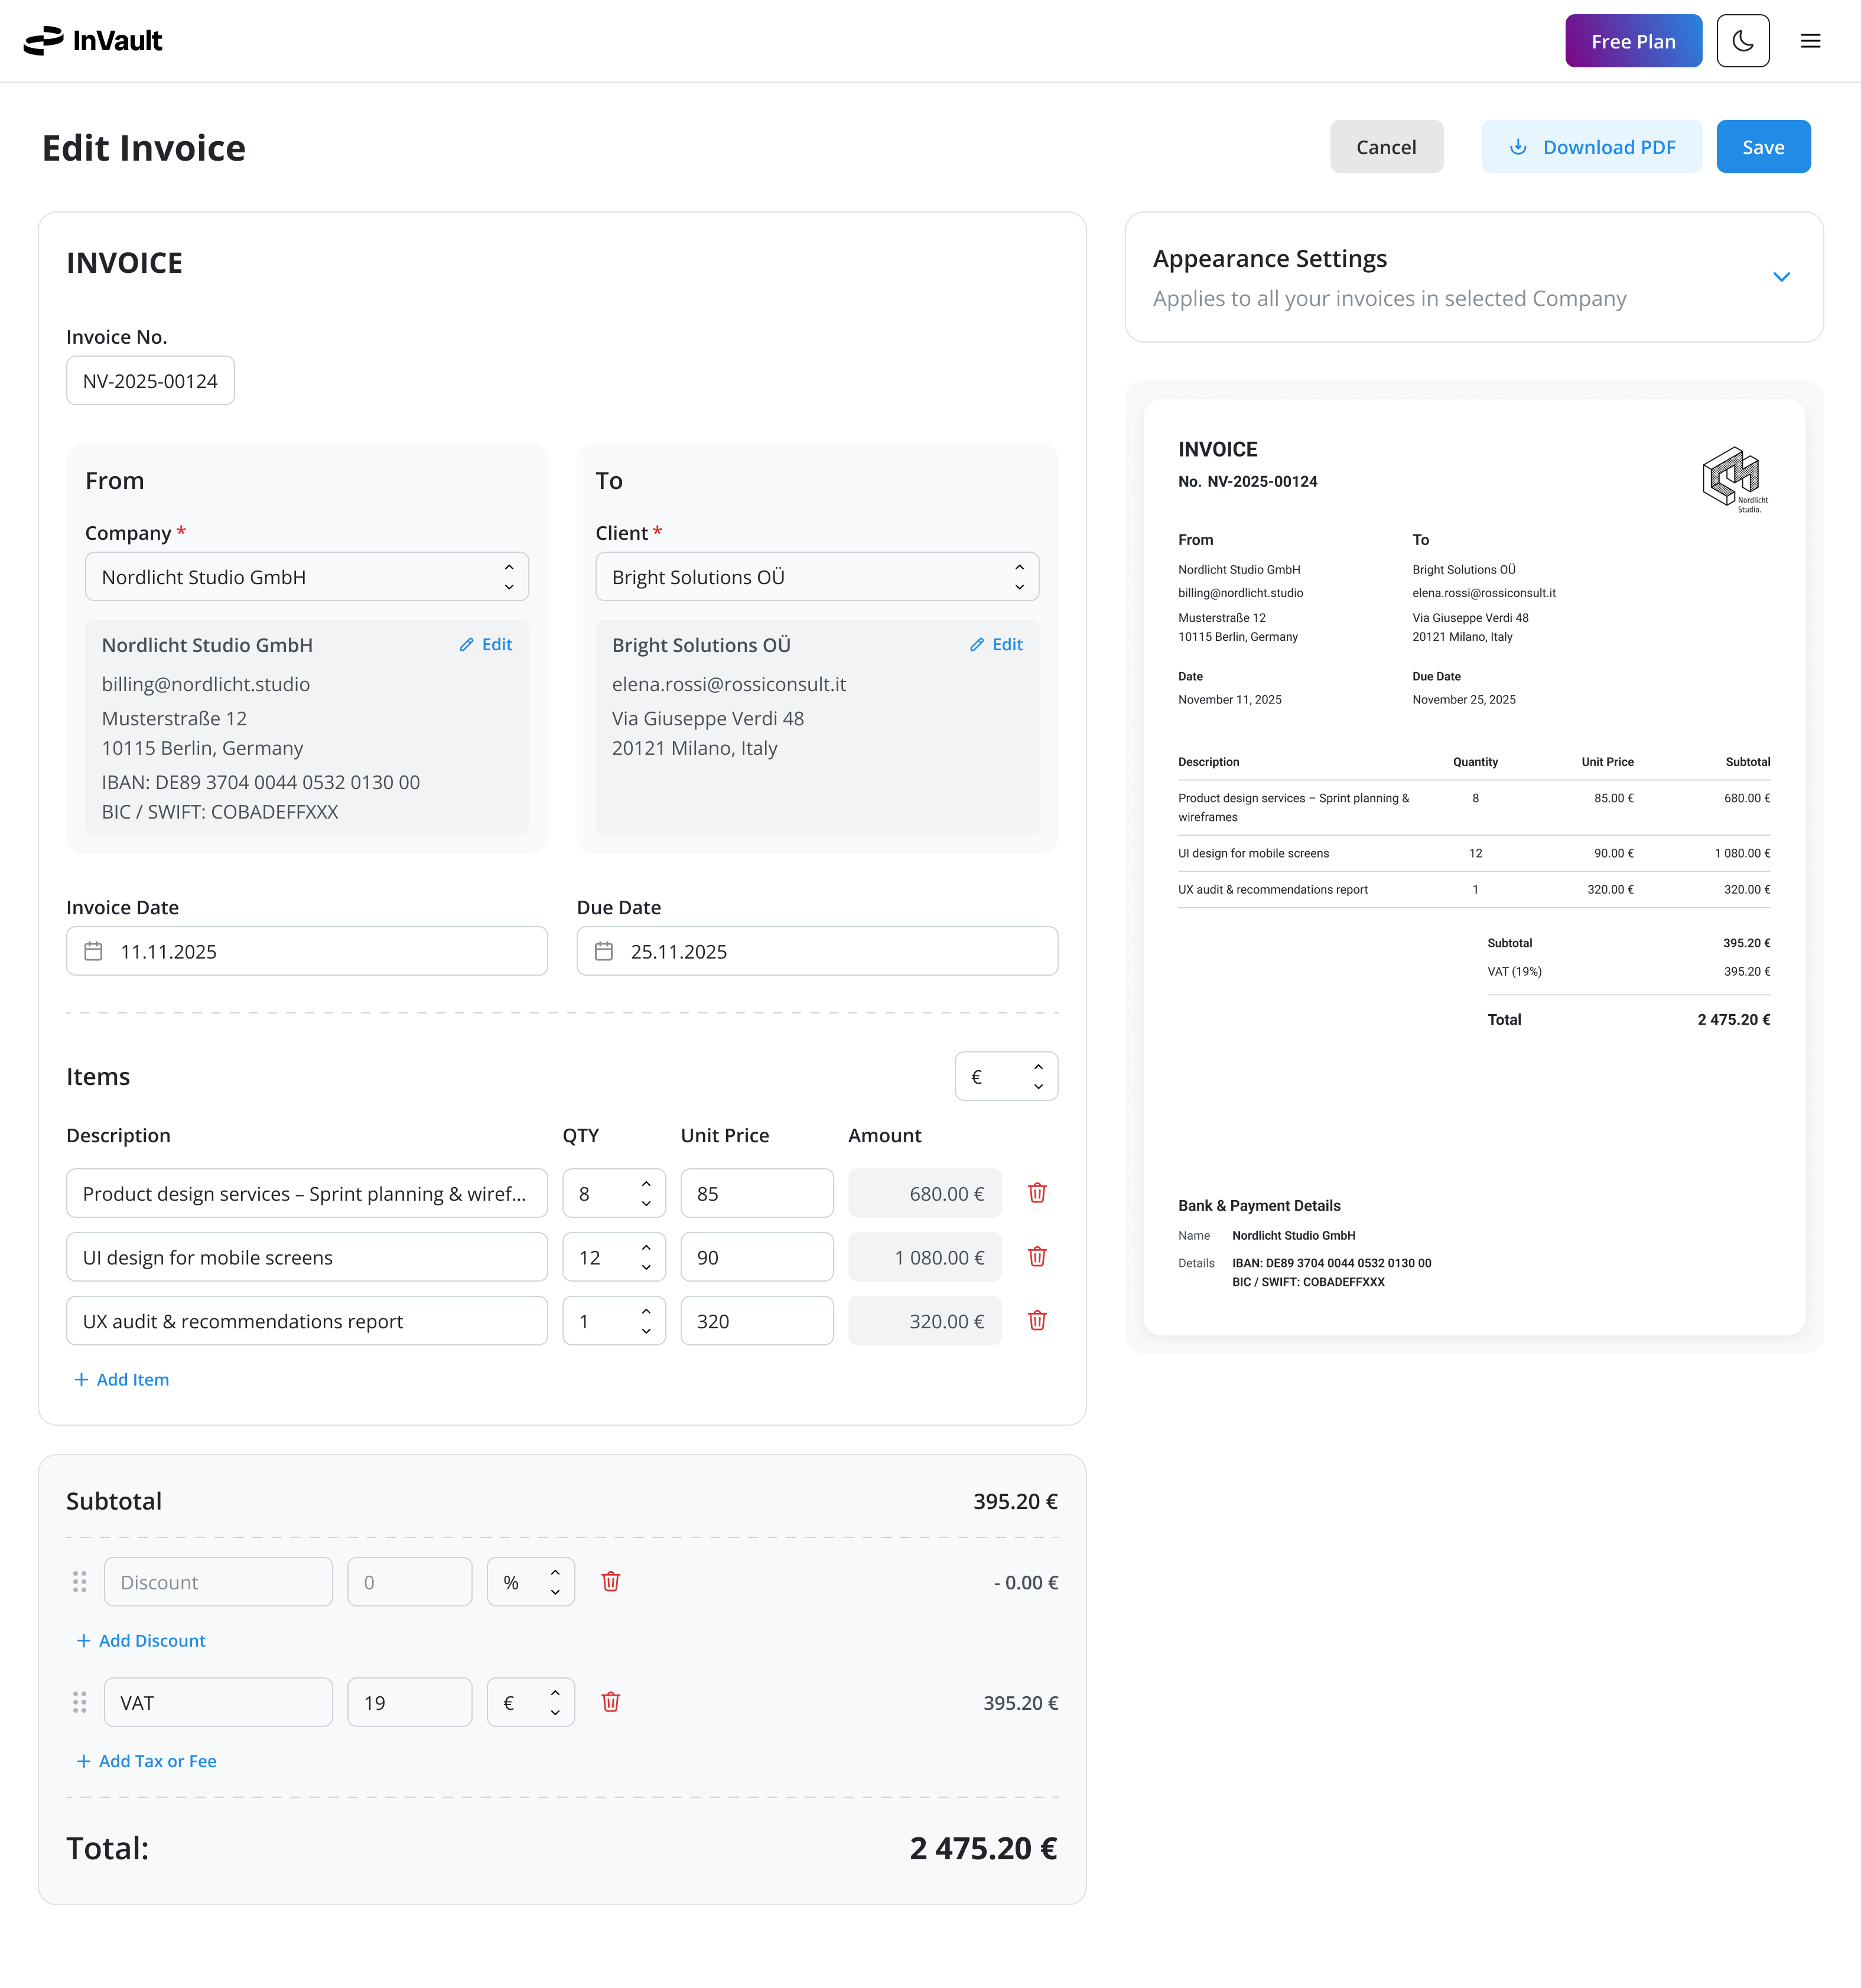Delete the UI design item row

[1037, 1256]
